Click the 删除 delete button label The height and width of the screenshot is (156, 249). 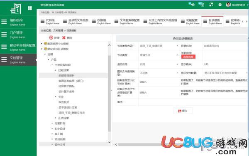(x=69, y=38)
